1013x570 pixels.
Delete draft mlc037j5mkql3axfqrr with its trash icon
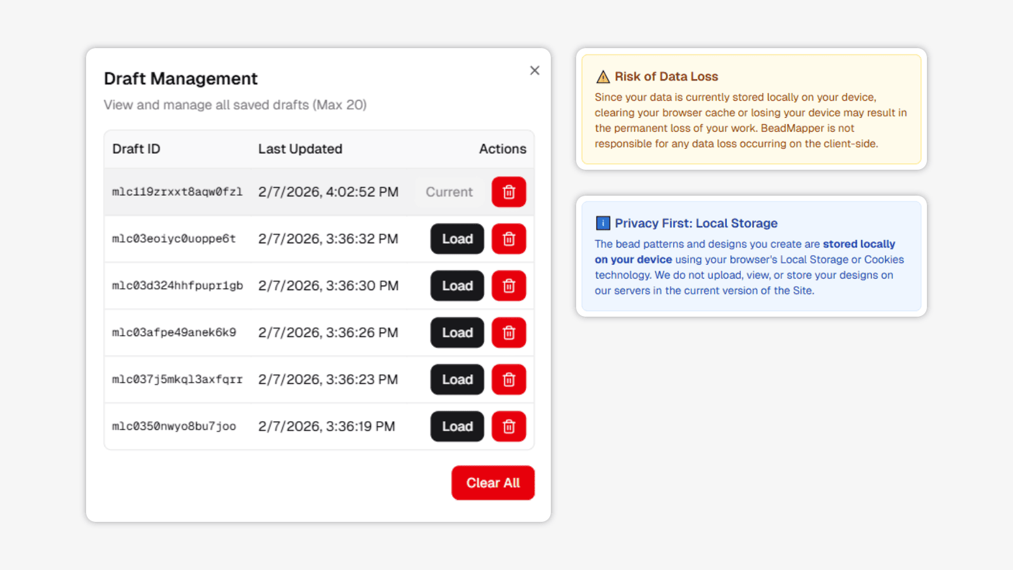(x=508, y=379)
